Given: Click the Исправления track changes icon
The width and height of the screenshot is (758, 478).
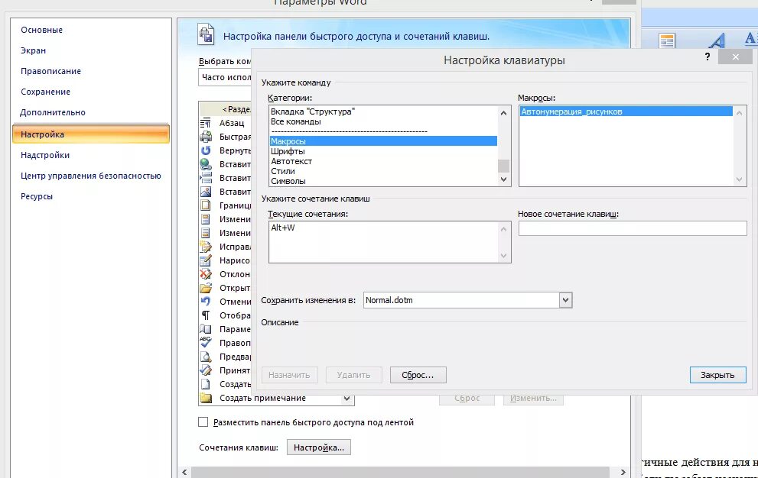Looking at the screenshot, I should point(206,247).
